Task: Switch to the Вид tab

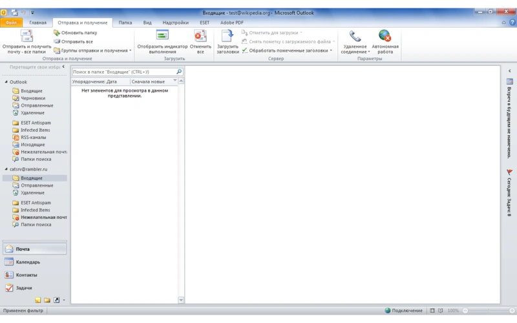Action: click(147, 23)
